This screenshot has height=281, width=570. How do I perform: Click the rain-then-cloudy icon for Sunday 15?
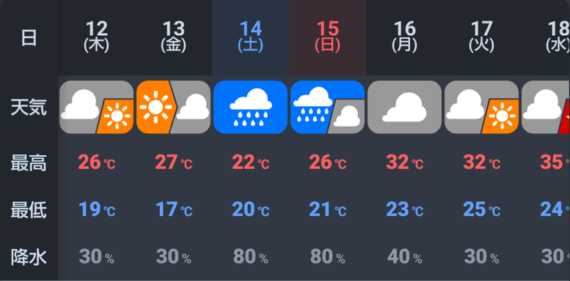tap(327, 107)
